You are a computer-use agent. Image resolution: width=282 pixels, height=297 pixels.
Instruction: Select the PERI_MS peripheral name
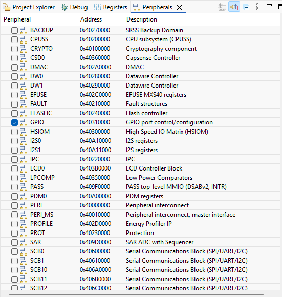click(x=42, y=215)
